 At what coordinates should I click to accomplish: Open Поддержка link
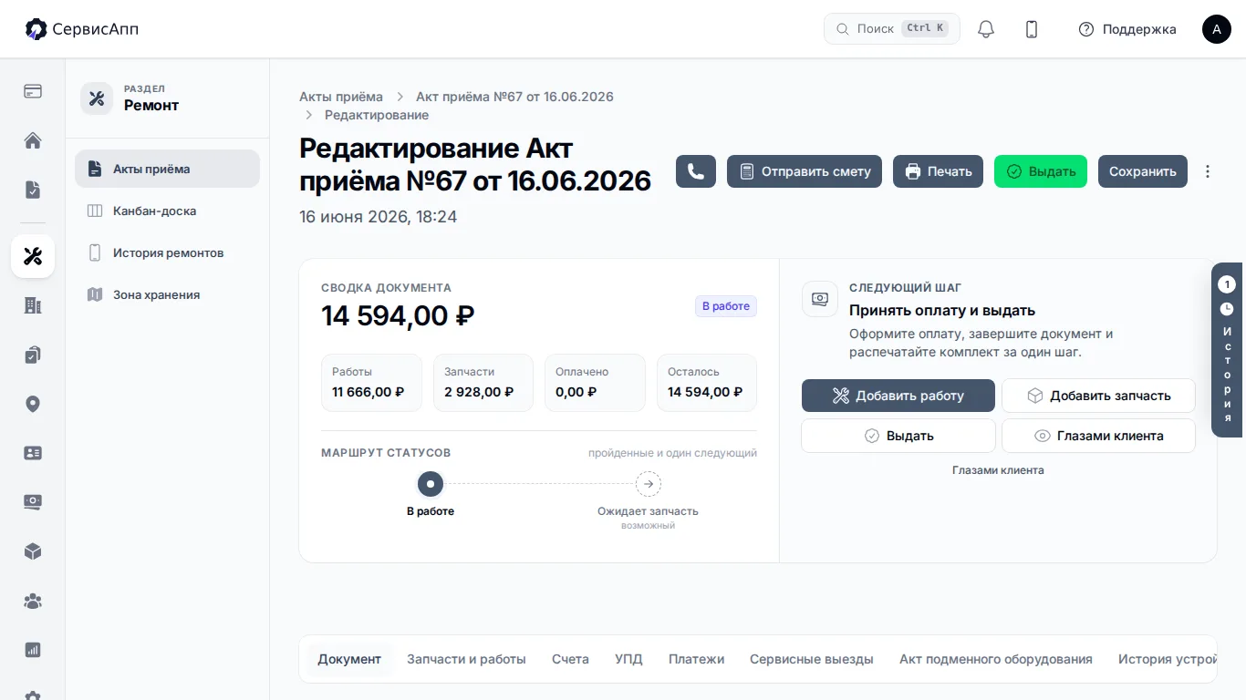pos(1127,29)
